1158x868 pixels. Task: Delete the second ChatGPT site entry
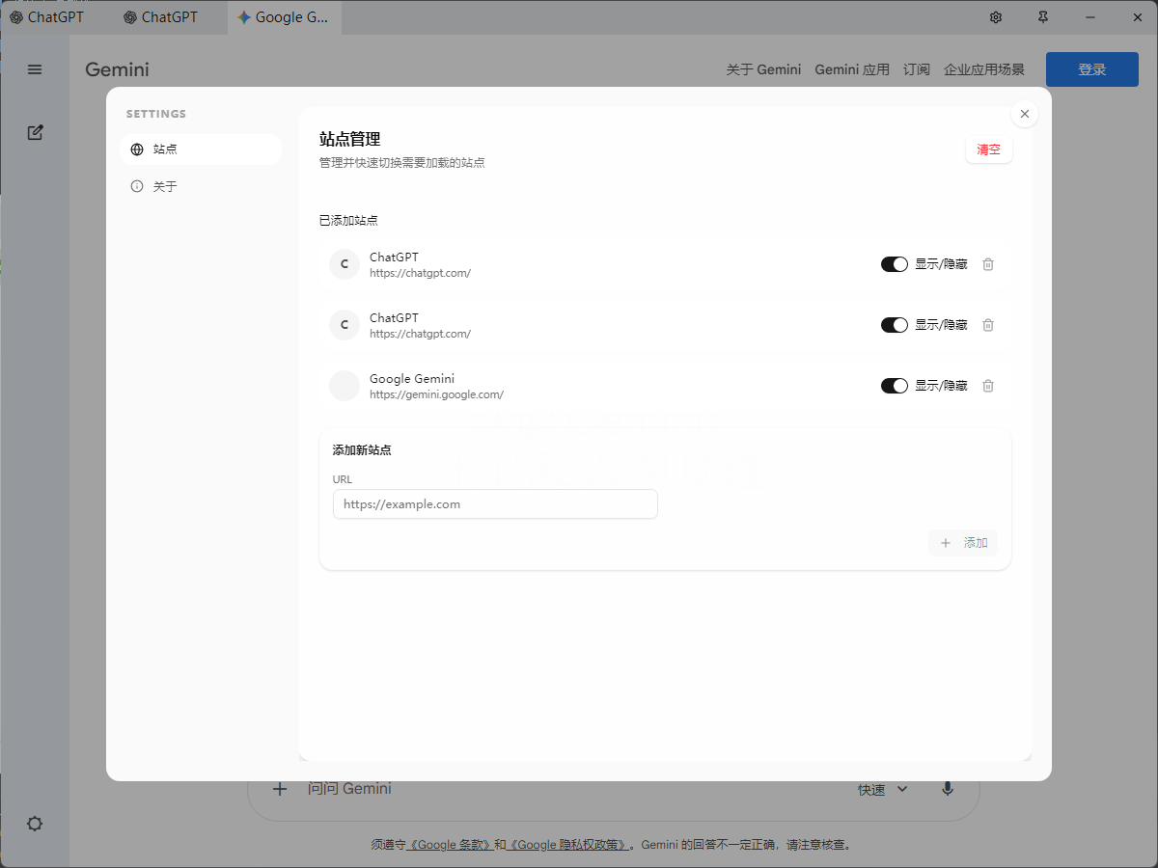(x=988, y=325)
